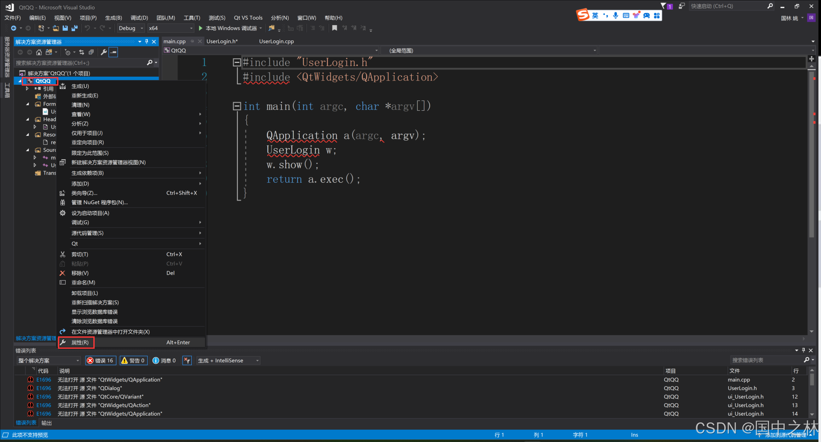This screenshot has width=821, height=442.
Task: Expand the 引用 references tree node
Action: (27, 89)
